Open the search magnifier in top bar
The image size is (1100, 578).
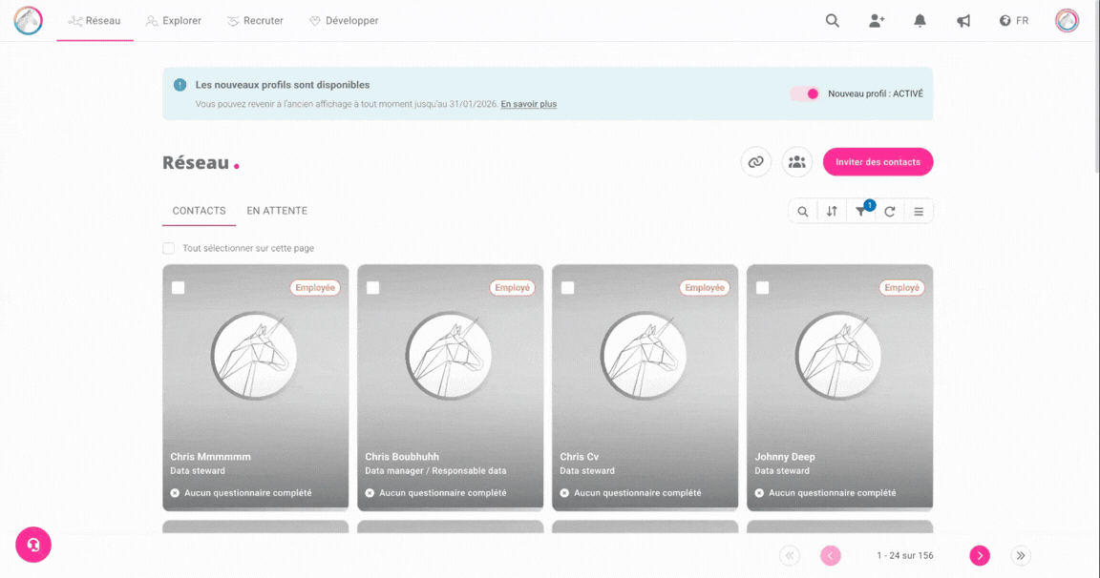[x=833, y=21]
